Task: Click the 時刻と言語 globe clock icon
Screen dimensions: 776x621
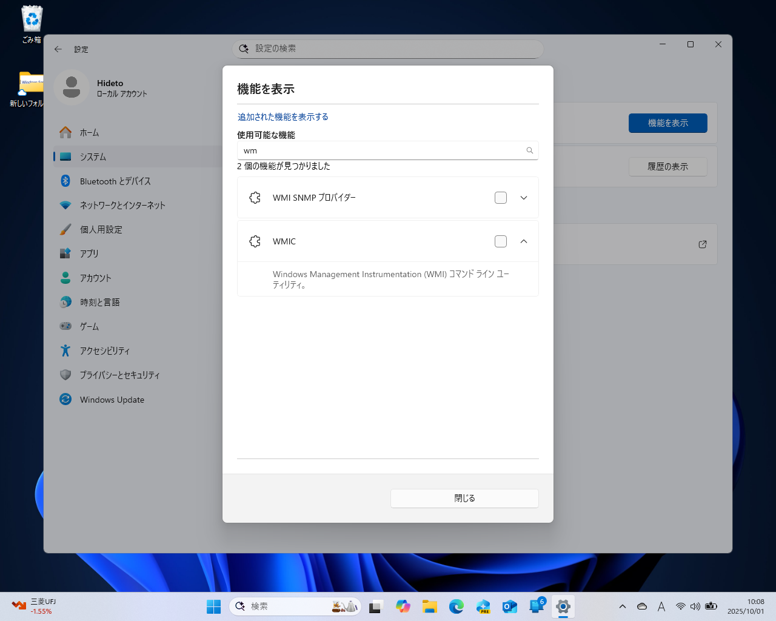Action: (x=65, y=302)
